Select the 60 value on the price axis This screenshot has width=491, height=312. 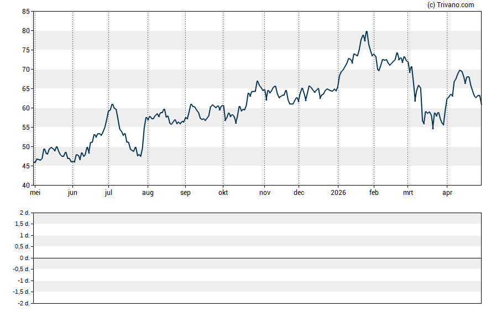26,108
